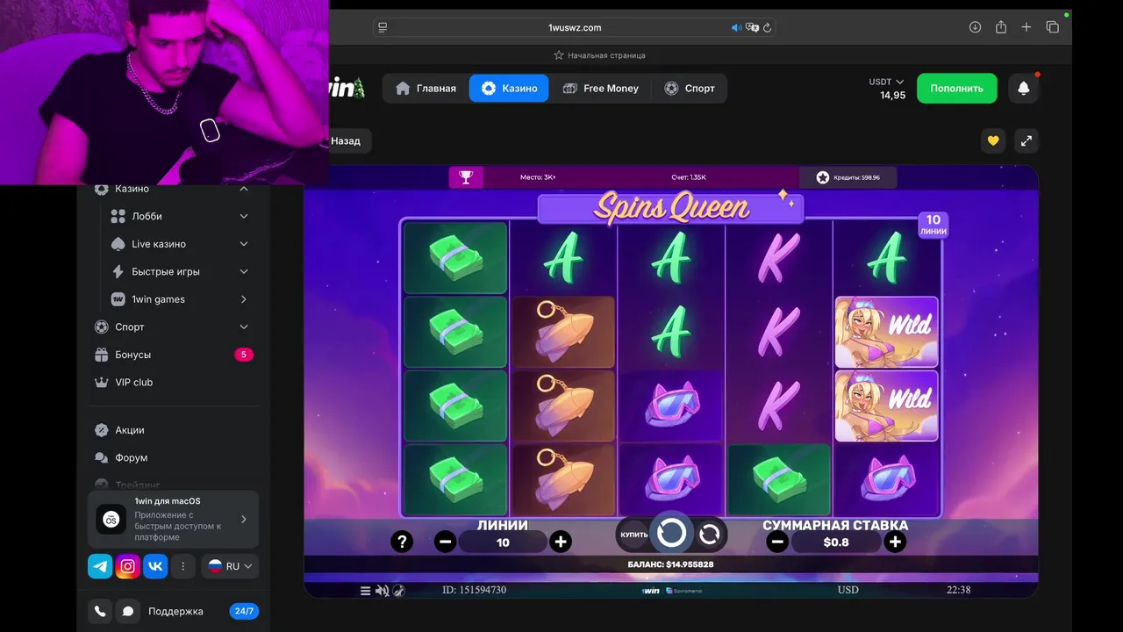Click the central spin button

click(672, 533)
